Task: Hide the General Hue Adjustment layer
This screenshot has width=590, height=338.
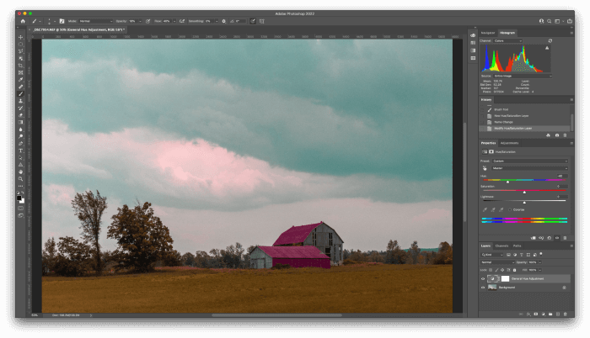Action: [483, 278]
